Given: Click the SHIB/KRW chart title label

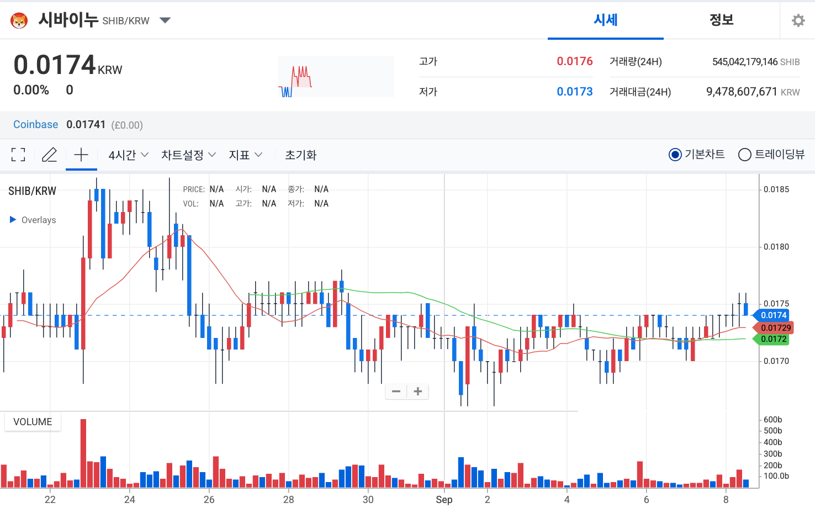Looking at the screenshot, I should [x=32, y=191].
